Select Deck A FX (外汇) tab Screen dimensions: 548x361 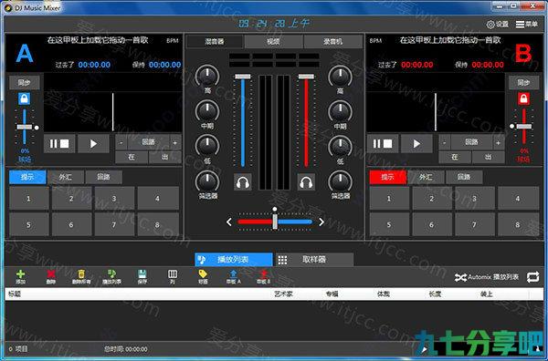66,177
